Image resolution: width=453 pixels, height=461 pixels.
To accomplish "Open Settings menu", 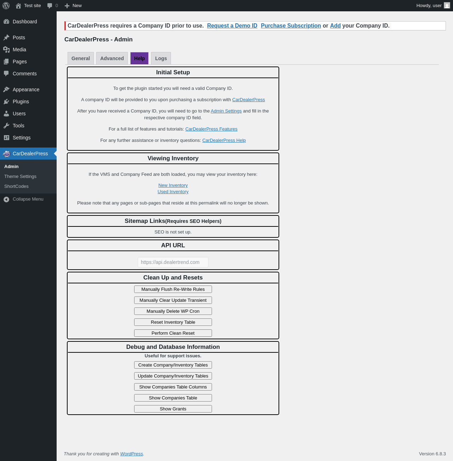I will click(28, 138).
